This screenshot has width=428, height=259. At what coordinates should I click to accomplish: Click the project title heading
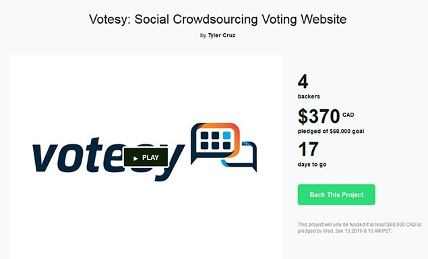click(x=218, y=19)
